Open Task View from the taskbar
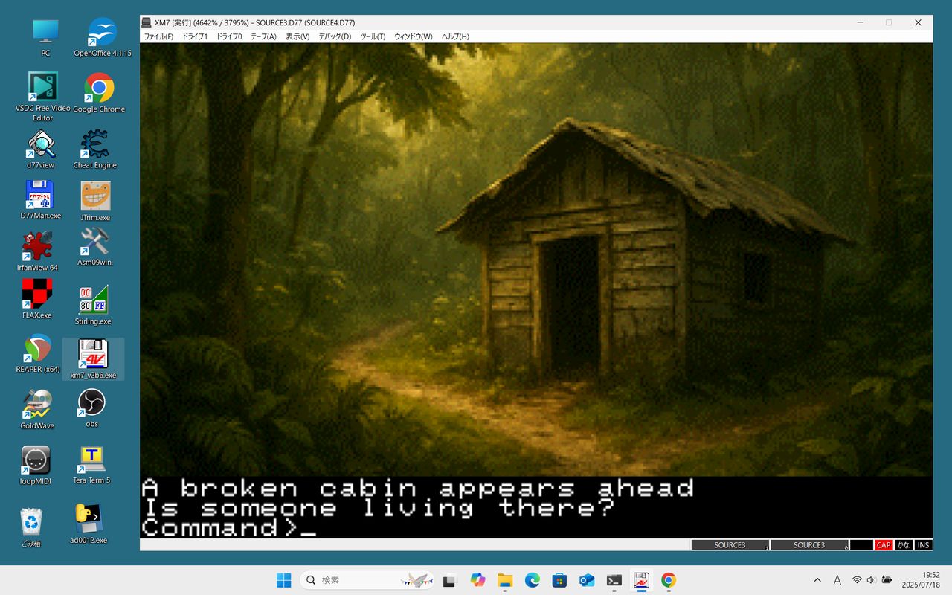The height and width of the screenshot is (595, 952). click(449, 580)
